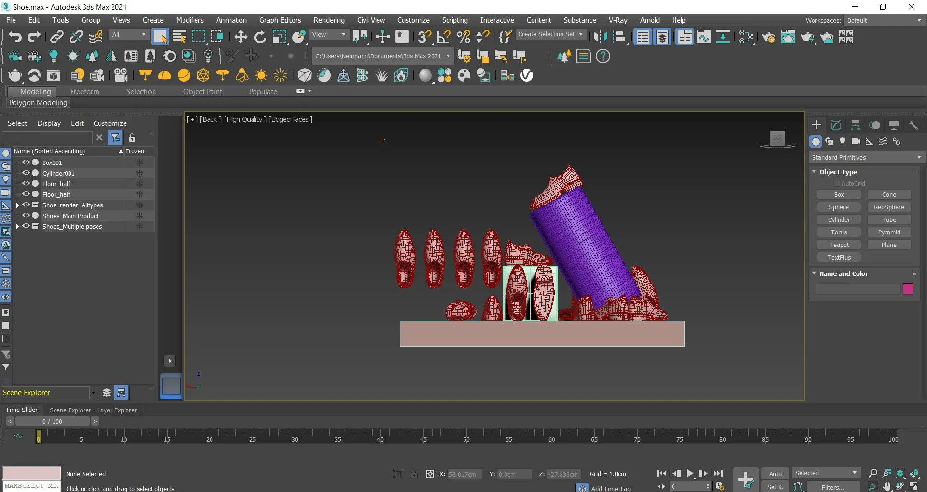Choose the Select and Move tool
Viewport: 927px width, 492px height.
[240, 37]
